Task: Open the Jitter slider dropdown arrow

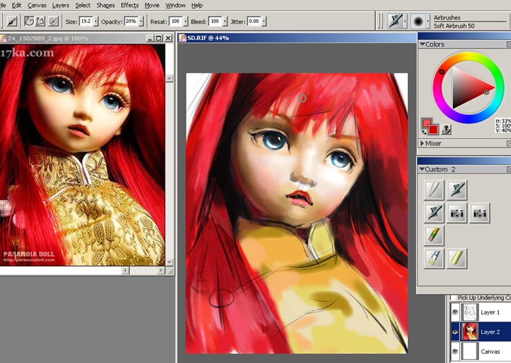Action: coord(264,21)
